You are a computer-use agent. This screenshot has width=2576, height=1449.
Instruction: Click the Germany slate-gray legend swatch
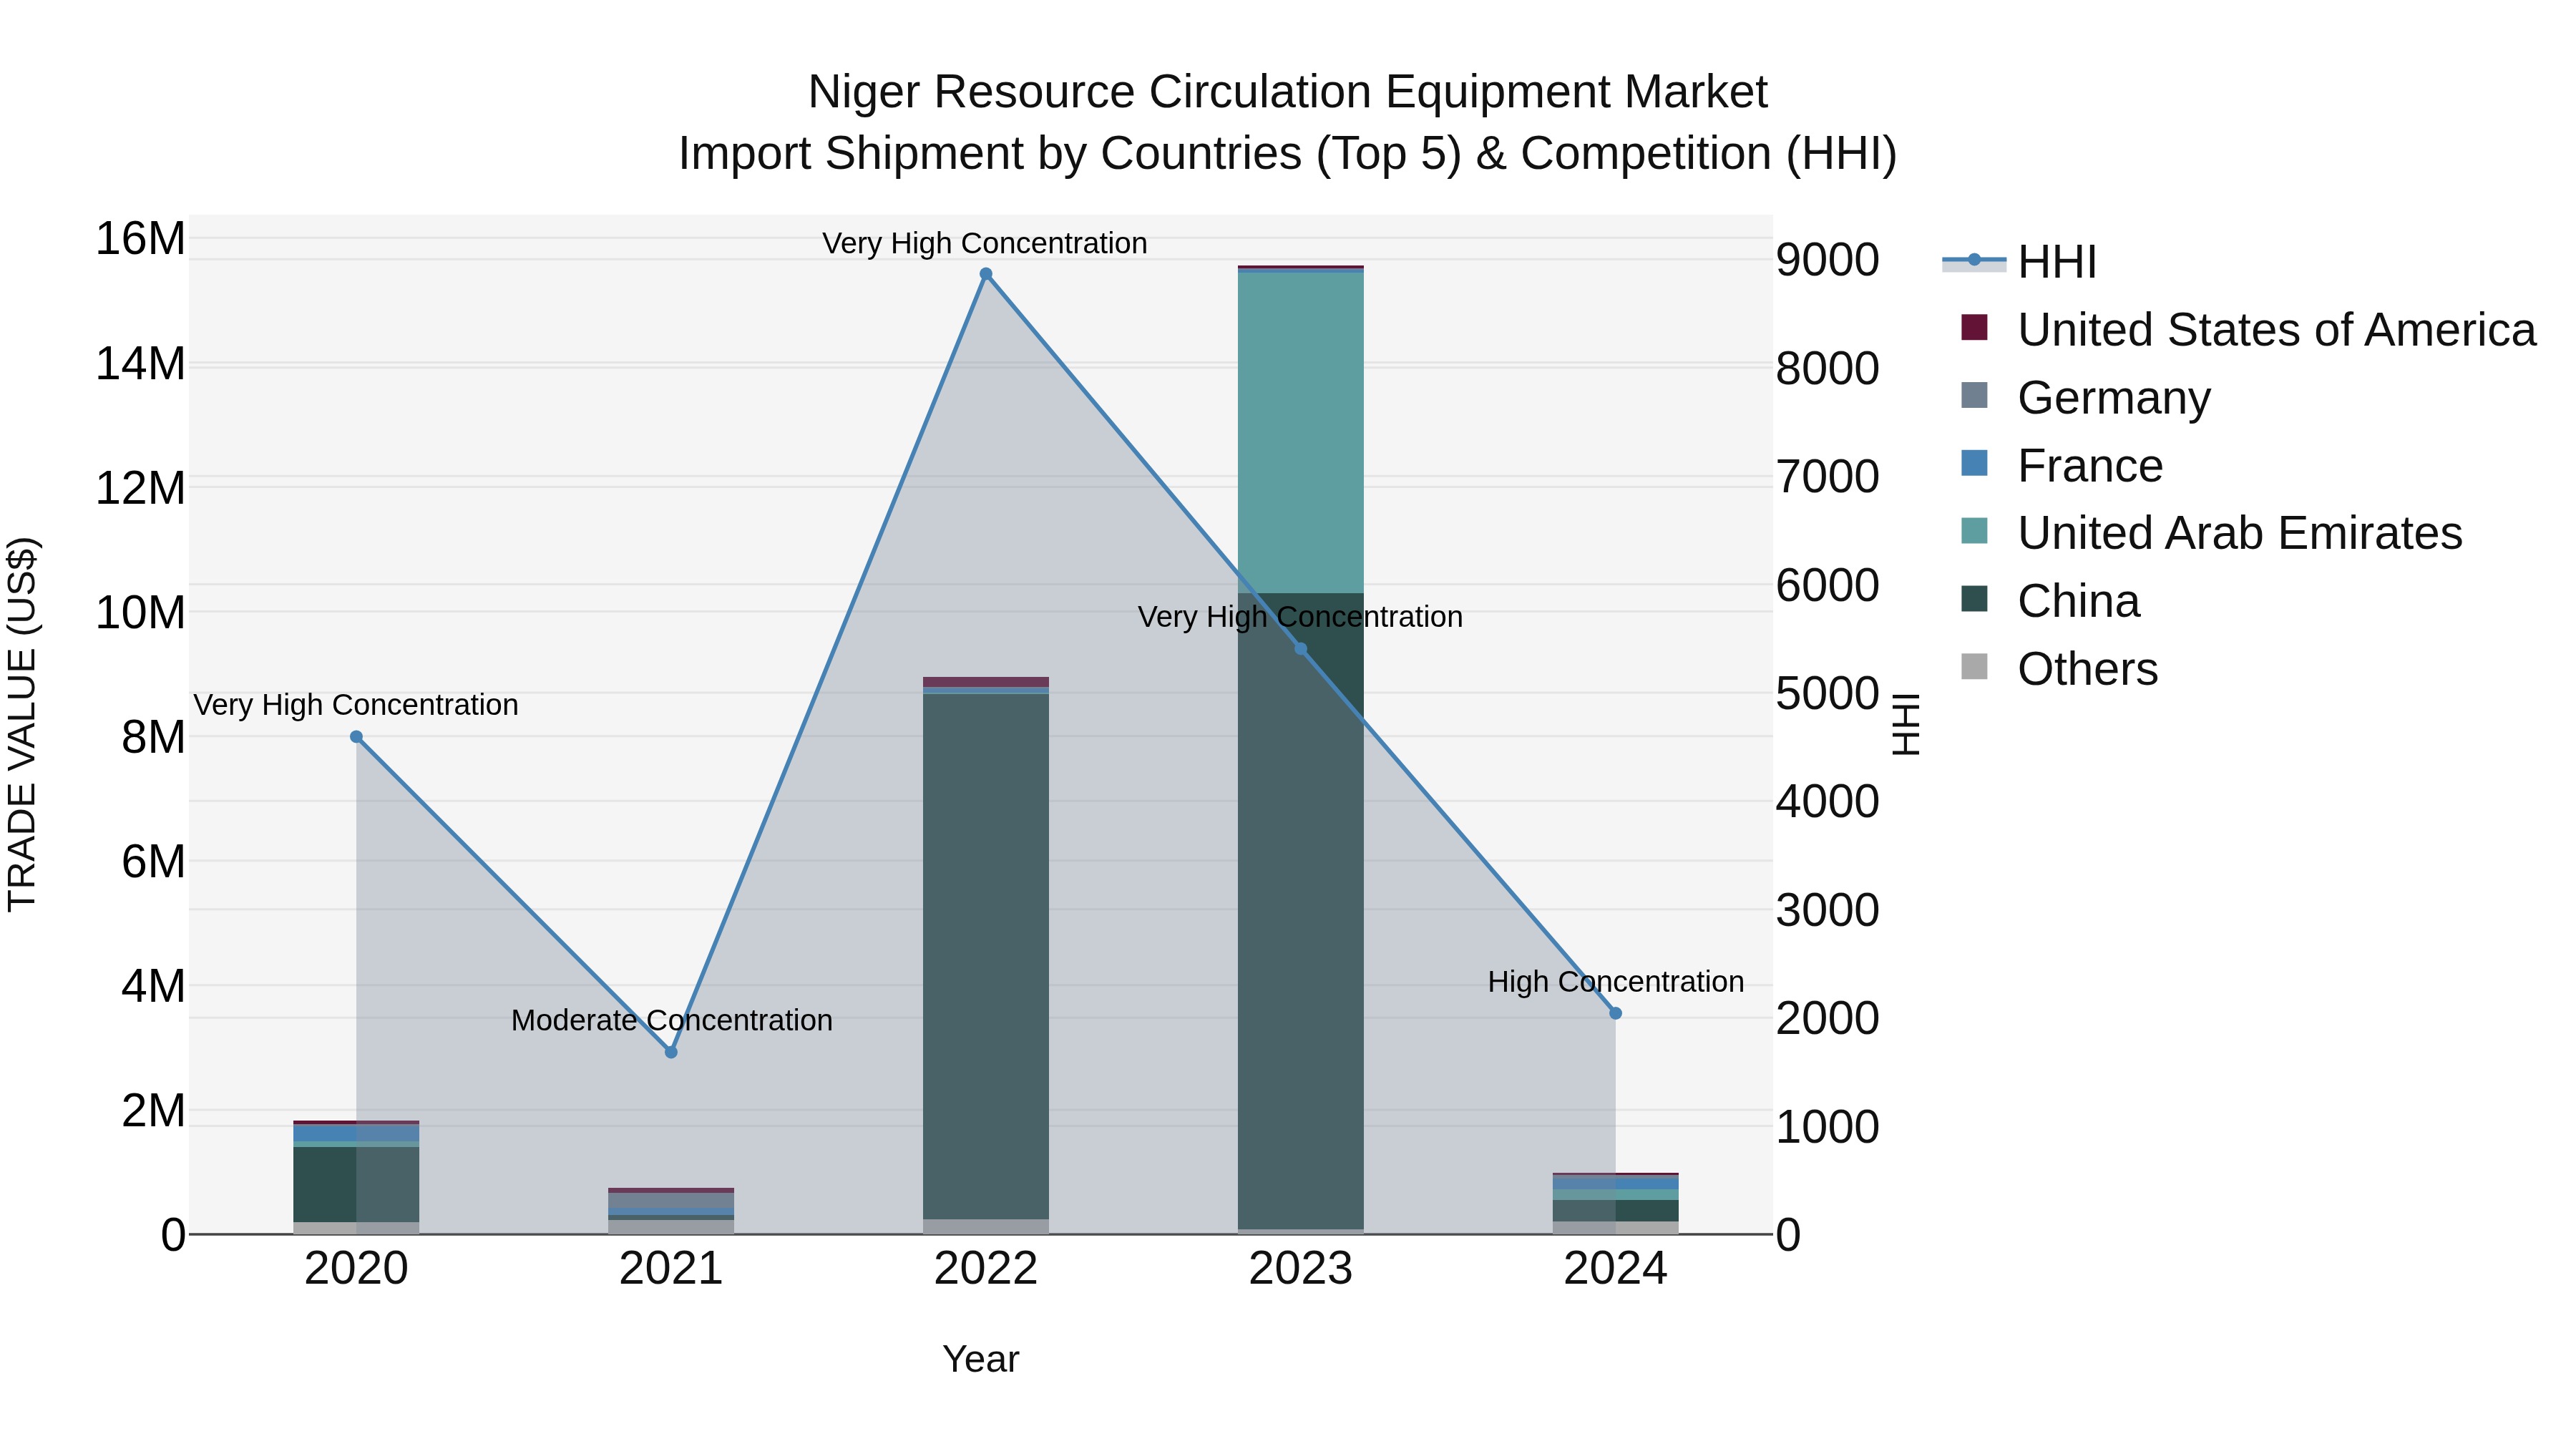coord(1974,395)
